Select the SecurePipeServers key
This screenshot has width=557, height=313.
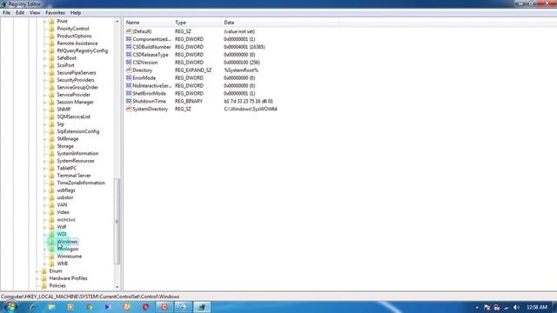pos(77,73)
